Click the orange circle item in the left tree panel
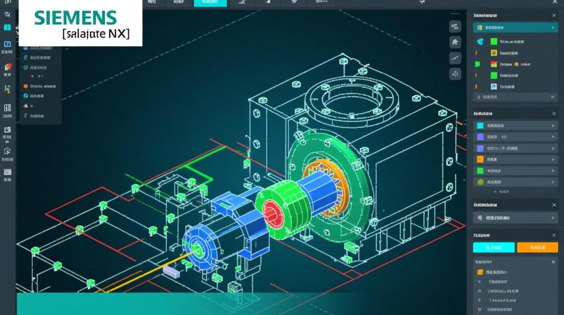Image resolution: width=564 pixels, height=315 pixels. tap(26, 86)
